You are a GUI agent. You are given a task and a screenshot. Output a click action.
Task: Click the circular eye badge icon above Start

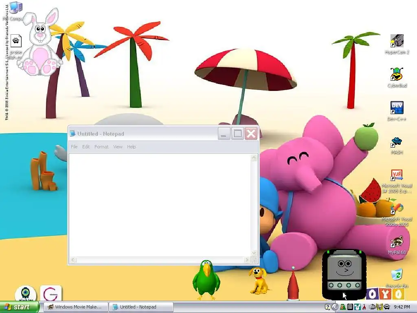[25, 293]
